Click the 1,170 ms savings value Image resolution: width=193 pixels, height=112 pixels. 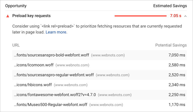pyautogui.click(x=177, y=105)
